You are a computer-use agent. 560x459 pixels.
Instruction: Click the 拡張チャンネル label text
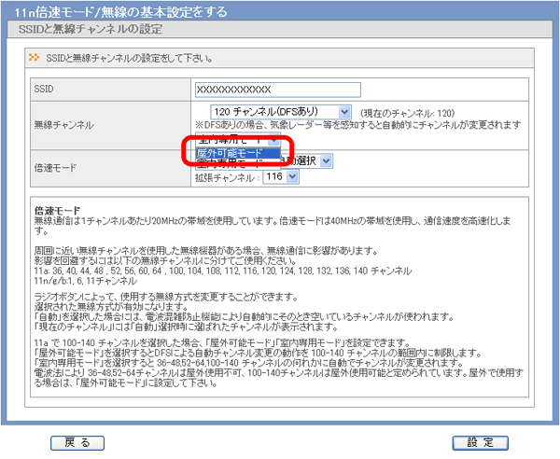pos(227,176)
